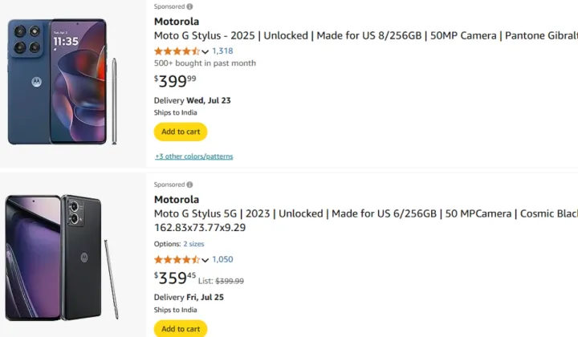This screenshot has width=578, height=337.
Task: Click the $399.99 price of the first listing
Action: [175, 81]
